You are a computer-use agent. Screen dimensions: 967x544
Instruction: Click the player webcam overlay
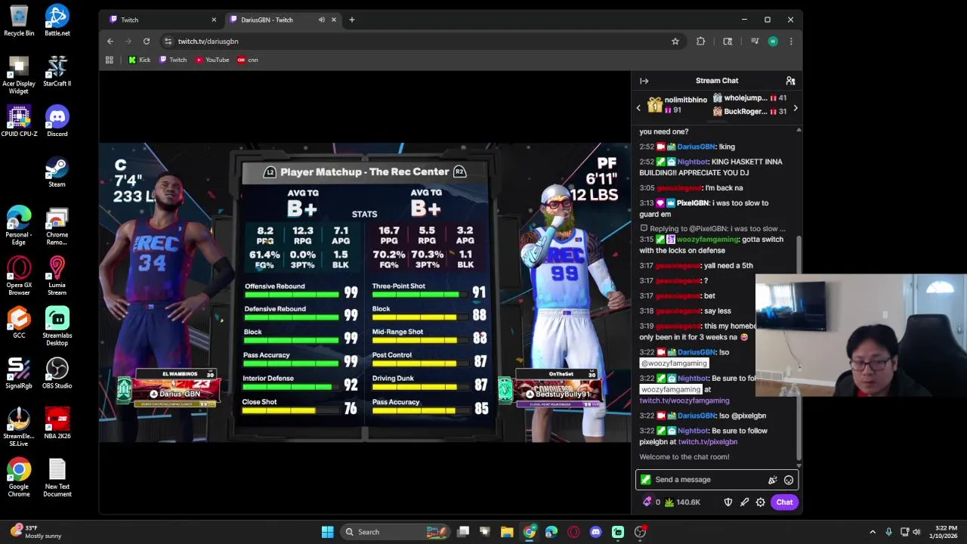click(x=860, y=335)
